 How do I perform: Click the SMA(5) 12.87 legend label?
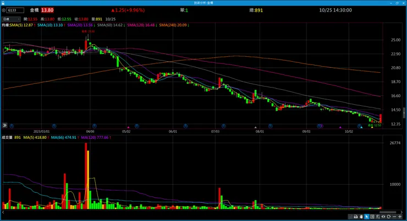[21, 25]
